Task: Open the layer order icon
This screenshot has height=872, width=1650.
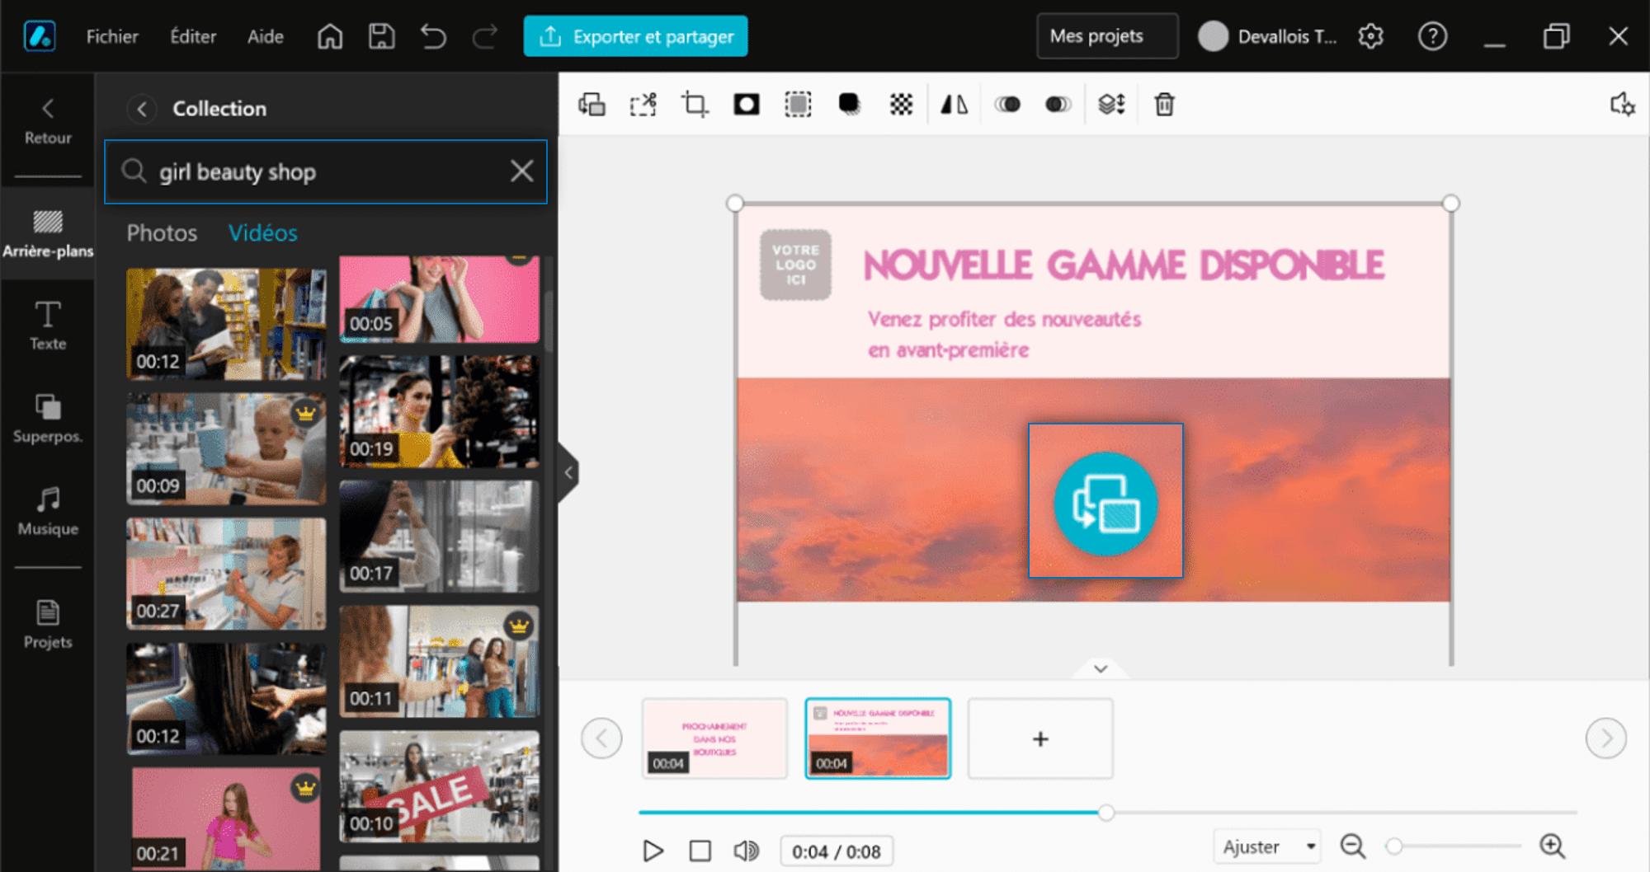Action: coord(1111,105)
